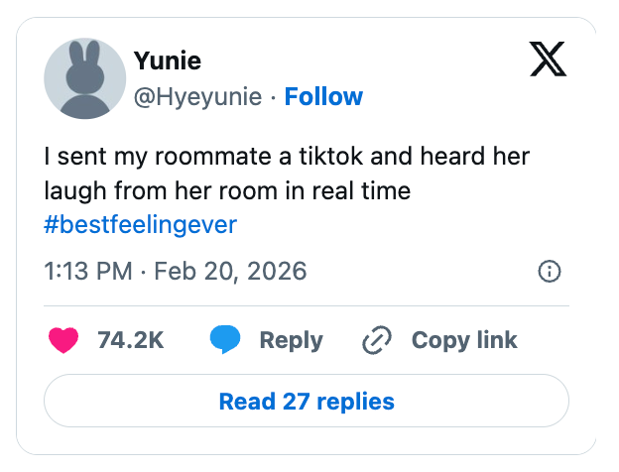This screenshot has height=472, width=619.
Task: Open the tweet info circle icon
Action: 549,271
